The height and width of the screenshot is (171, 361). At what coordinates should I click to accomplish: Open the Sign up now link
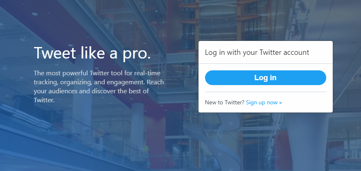(x=264, y=102)
